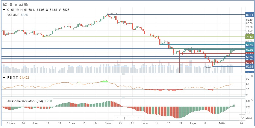Reset chart view with undo arrow
This screenshot has width=255, height=128.
click(x=242, y=117)
